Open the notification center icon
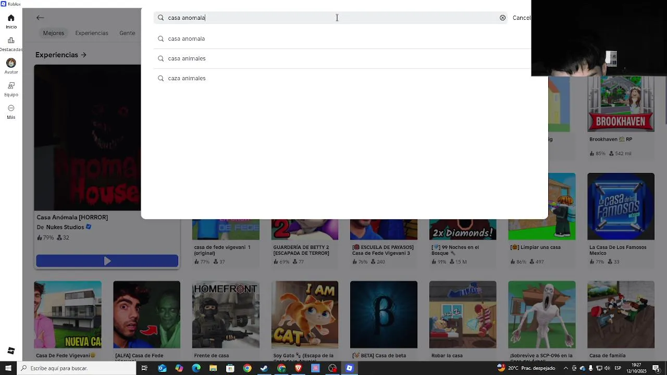Screen dimensions: 667x375 pos(657,368)
